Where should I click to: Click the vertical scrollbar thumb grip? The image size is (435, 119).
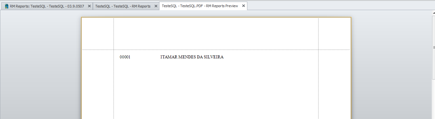433,47
